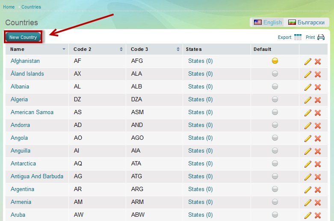Click the Print printer icon
The height and width of the screenshot is (221, 334).
321,37
